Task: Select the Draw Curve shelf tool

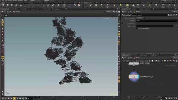Action: 43,6
